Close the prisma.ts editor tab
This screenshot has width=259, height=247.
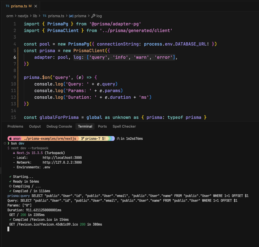tap(35, 6)
